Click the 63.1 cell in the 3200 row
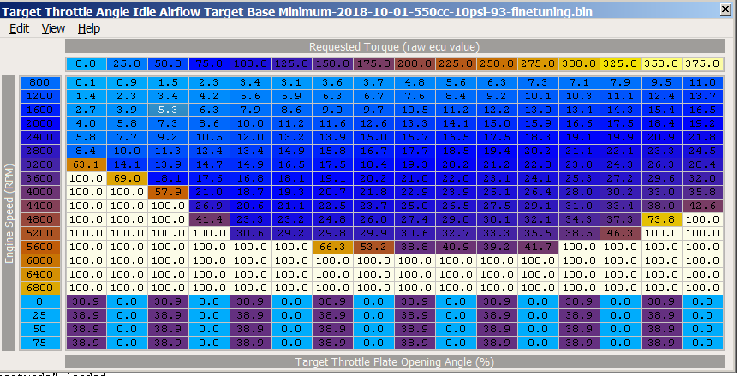740x376 pixels. (86, 164)
